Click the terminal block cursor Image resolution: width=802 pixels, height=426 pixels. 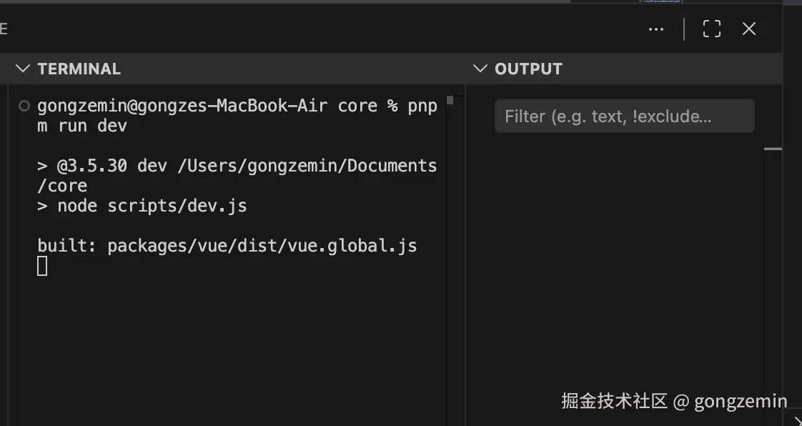point(42,267)
